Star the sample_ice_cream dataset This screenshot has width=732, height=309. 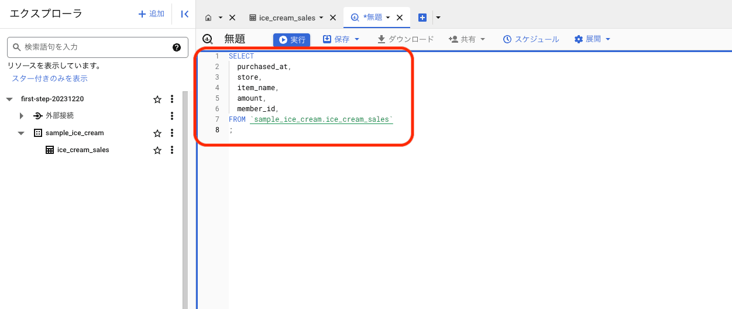(157, 133)
